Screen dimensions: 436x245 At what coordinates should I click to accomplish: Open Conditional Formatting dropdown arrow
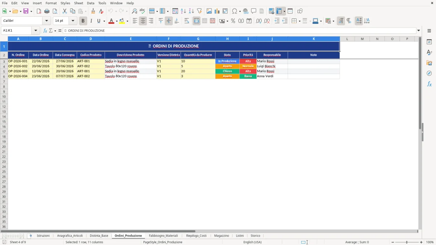[x=333, y=21]
